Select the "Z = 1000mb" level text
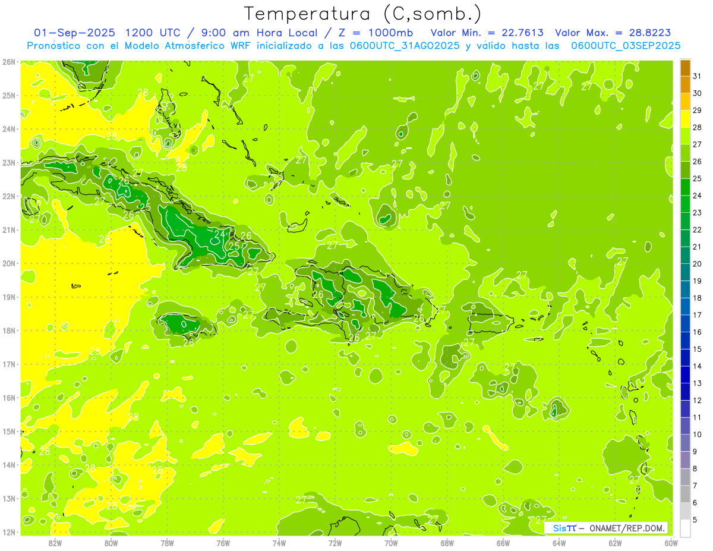This screenshot has width=713, height=551. [377, 33]
